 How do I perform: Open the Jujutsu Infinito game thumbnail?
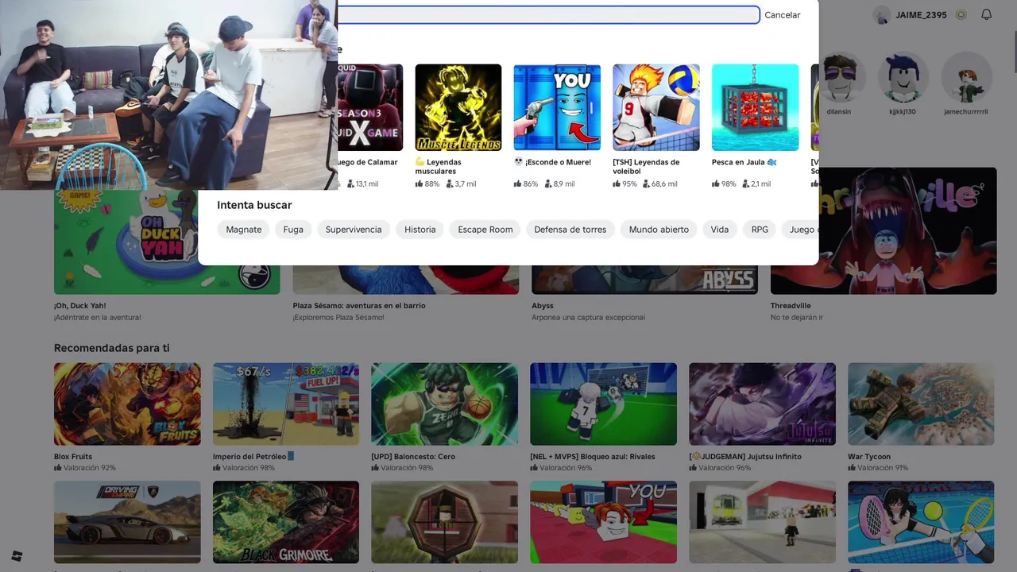tap(762, 404)
